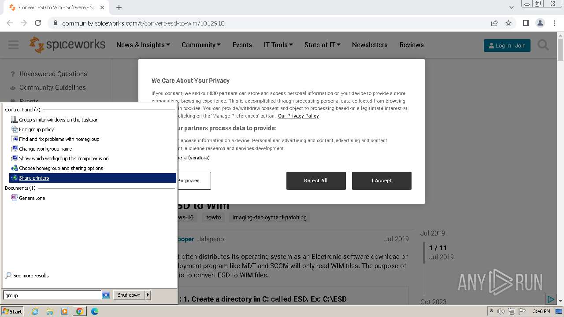
Task: Bookmark this page with star icon
Action: (x=508, y=23)
